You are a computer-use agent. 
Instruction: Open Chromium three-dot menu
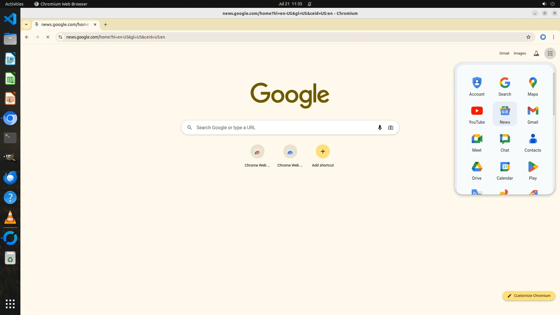[x=553, y=37]
